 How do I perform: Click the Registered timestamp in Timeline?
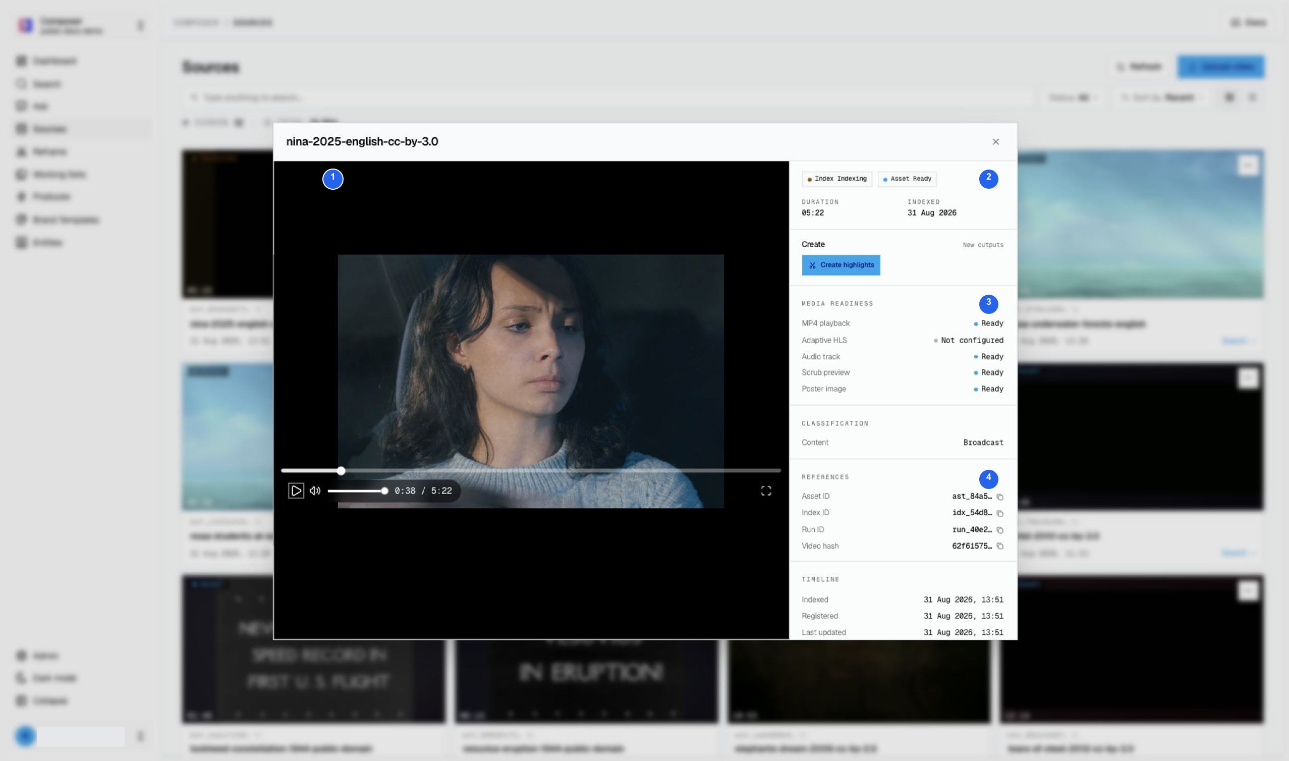coord(963,616)
